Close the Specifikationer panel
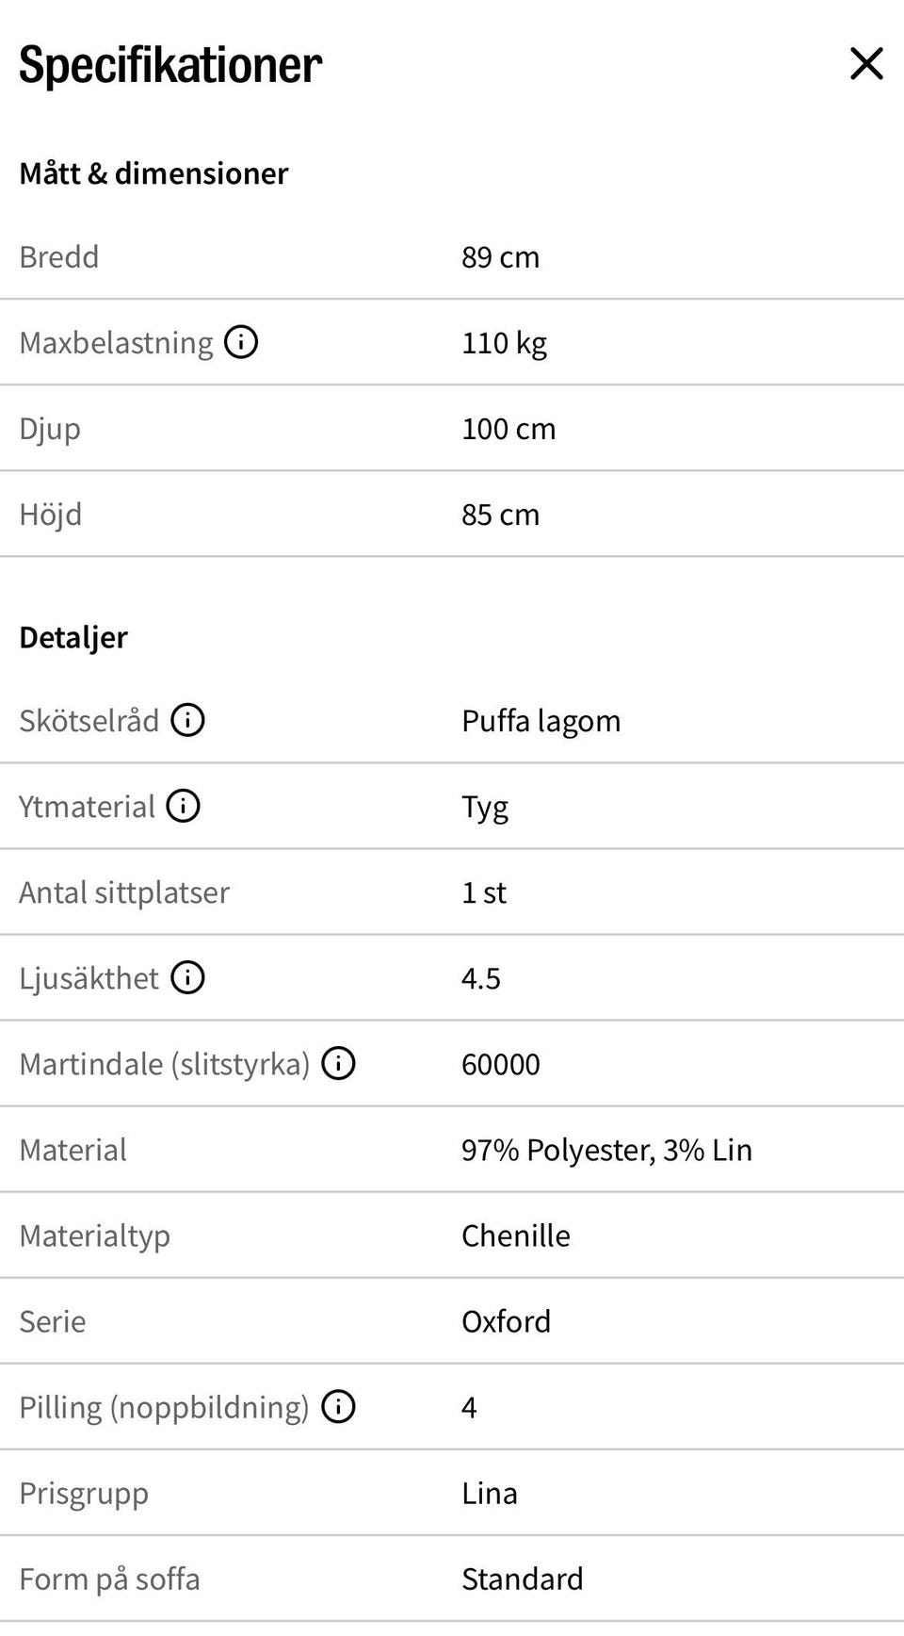This screenshot has height=1636, width=904. pyautogui.click(x=866, y=64)
